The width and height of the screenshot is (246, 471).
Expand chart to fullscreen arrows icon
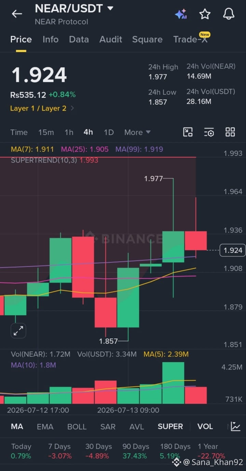click(18, 331)
